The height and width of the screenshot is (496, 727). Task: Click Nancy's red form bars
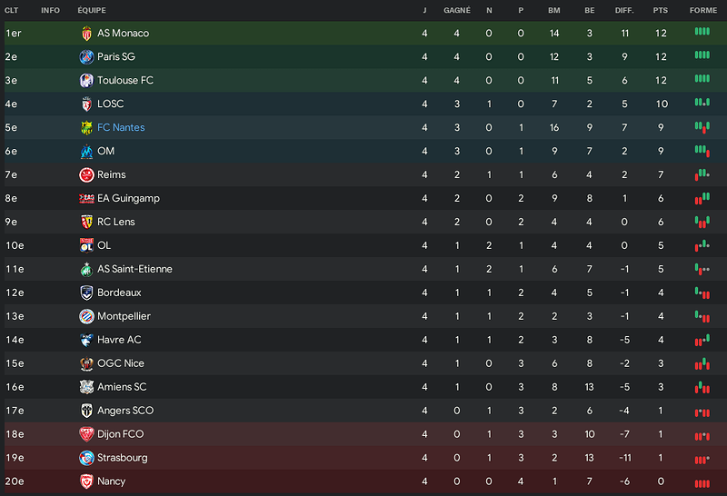click(702, 483)
